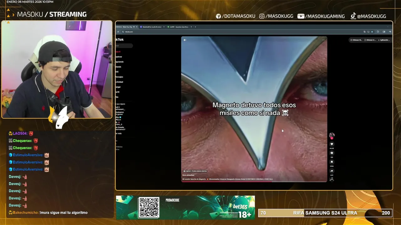The height and width of the screenshot is (225, 401).
Task: Open the video comments icon
Action: [332, 153]
